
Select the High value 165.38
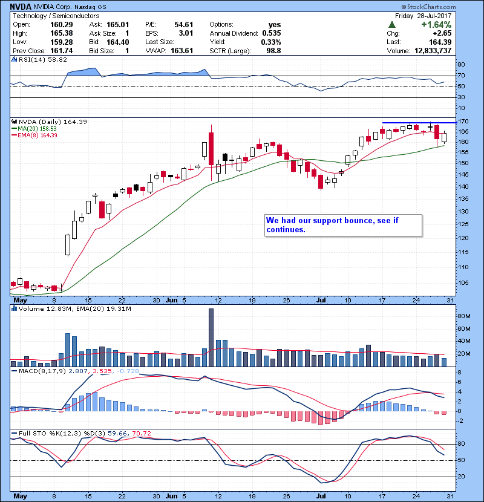pos(62,33)
